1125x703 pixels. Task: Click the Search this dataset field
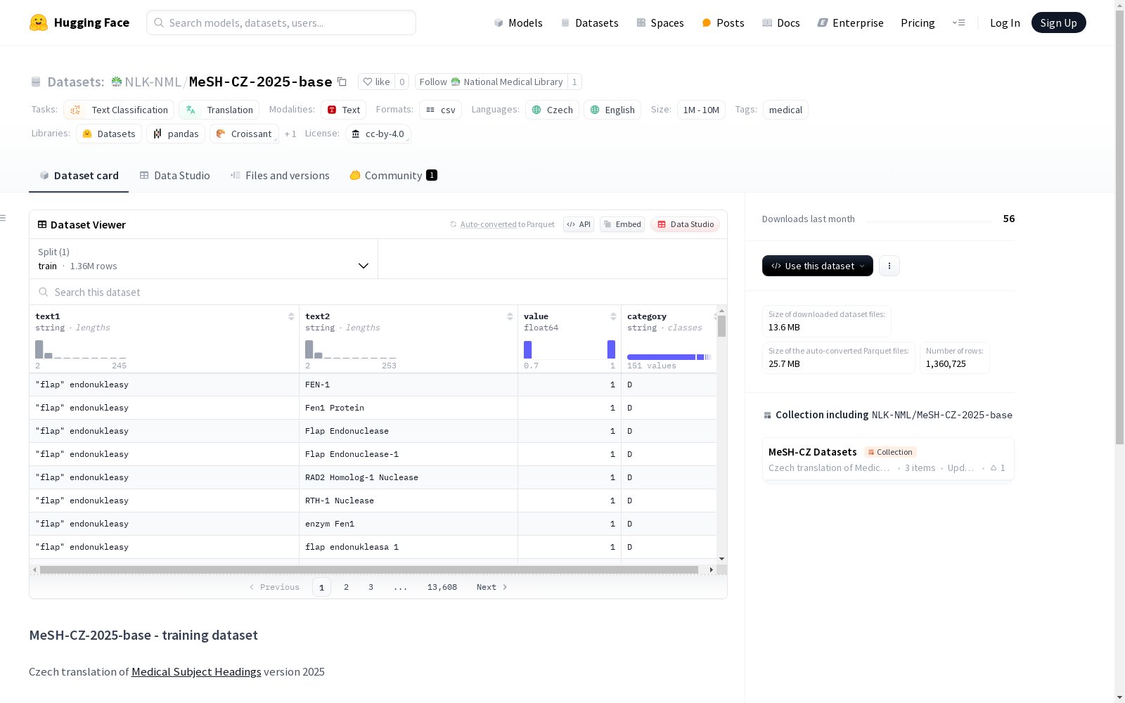[x=378, y=292]
